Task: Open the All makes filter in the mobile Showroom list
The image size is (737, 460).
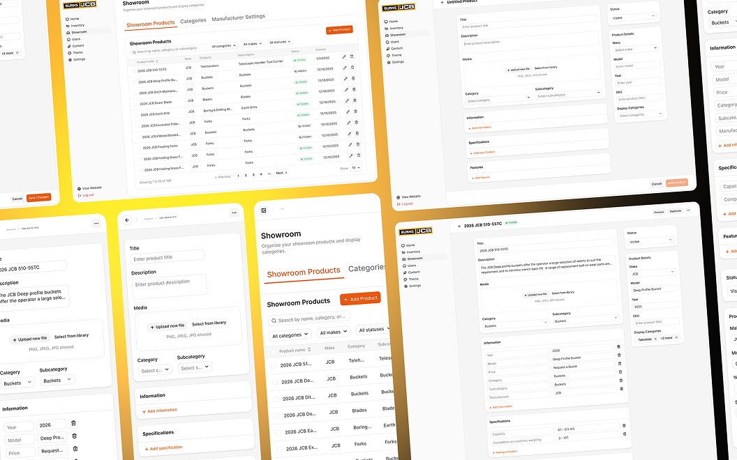Action: pos(333,332)
